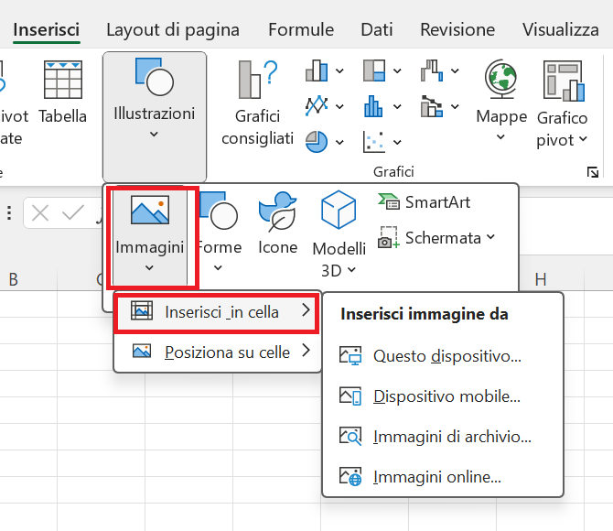
Task: Open the Grafici dialog launcher arrow
Action: point(593,172)
